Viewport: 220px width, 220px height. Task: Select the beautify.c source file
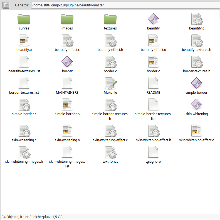tap(197, 19)
